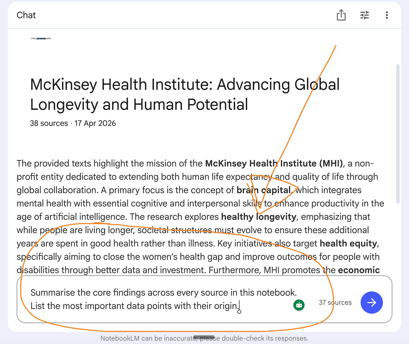Click the 'Chat' panel heading

click(26, 15)
